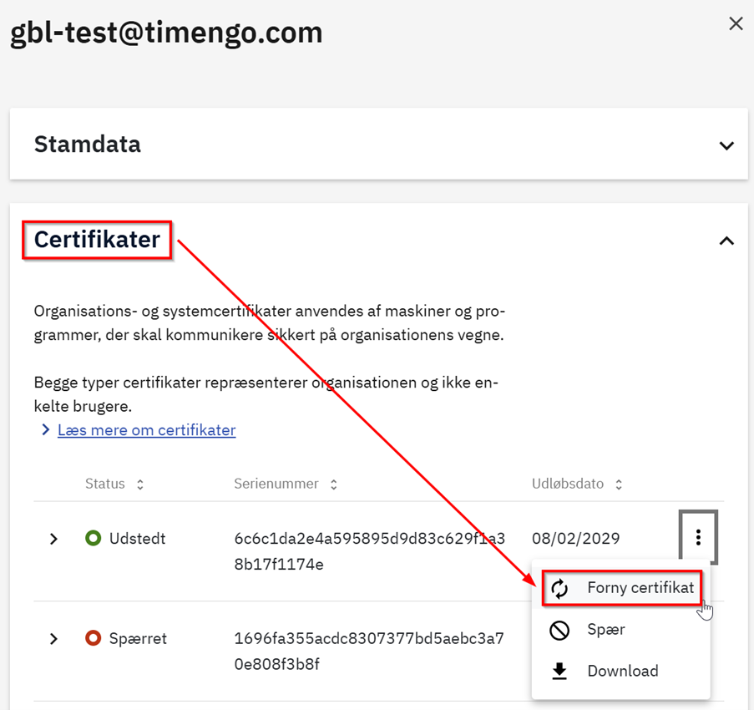Close the gbl-test@timengo.com panel
The image size is (754, 710).
click(x=736, y=24)
